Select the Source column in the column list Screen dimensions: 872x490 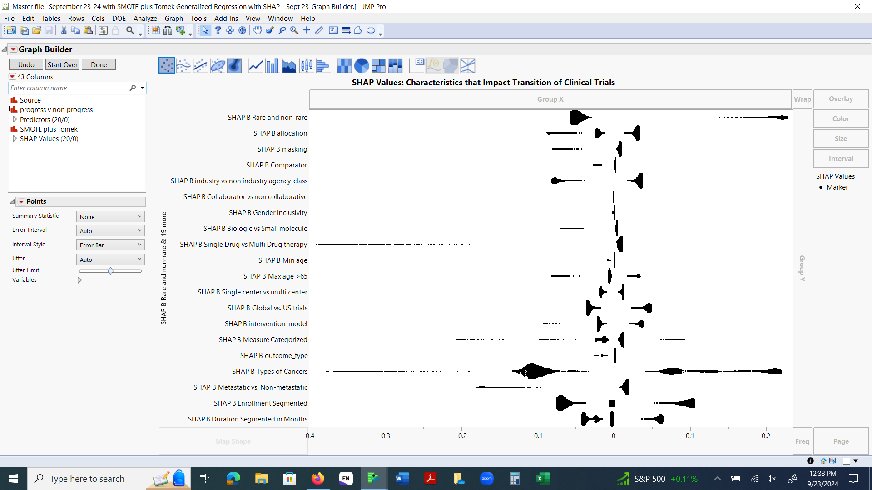(30, 100)
